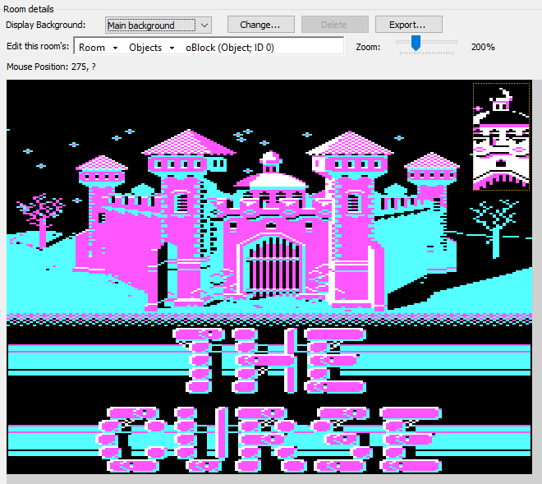Click the Display Background label
This screenshot has width=542, height=484.
[46, 25]
